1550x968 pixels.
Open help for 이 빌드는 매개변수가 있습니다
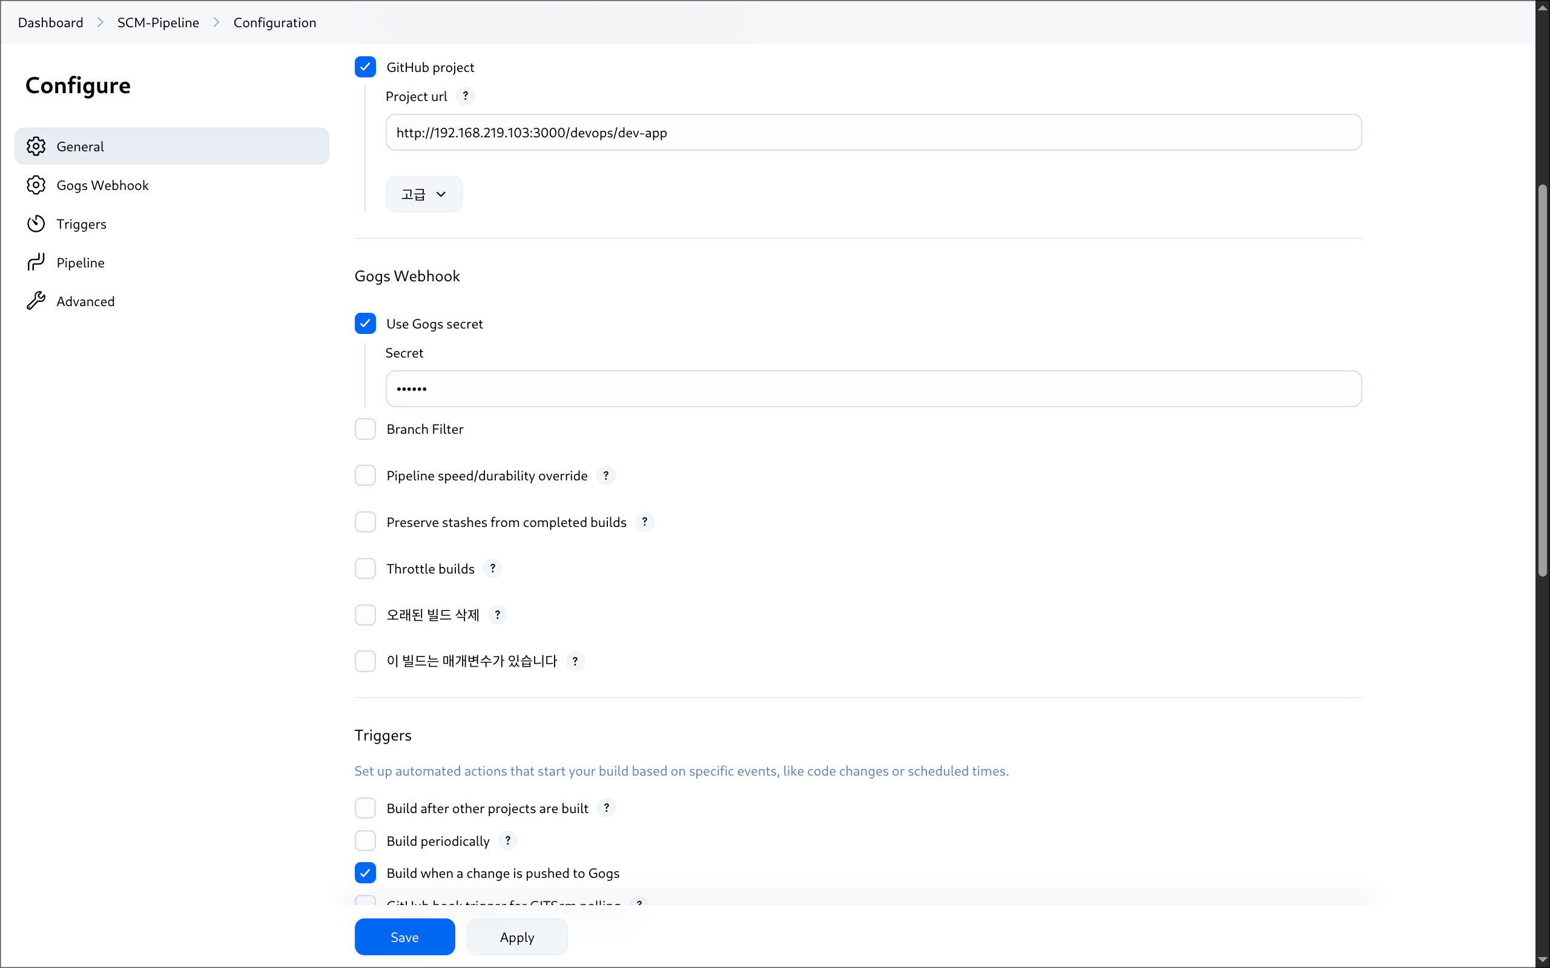click(x=575, y=661)
